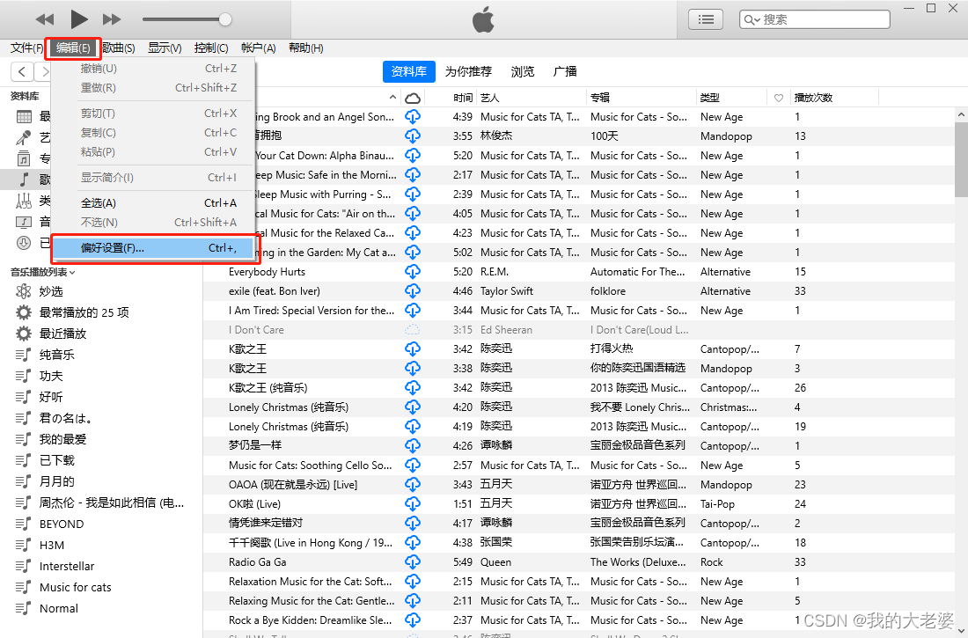Click the back navigation arrow

tap(22, 71)
